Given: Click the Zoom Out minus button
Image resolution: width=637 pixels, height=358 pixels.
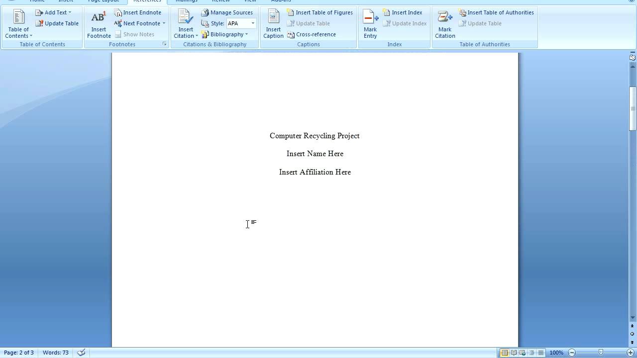Looking at the screenshot, I should pyautogui.click(x=572, y=353).
